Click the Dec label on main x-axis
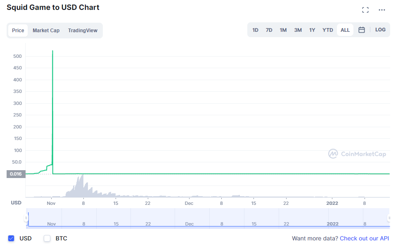This screenshot has height=247, width=398. 189,203
